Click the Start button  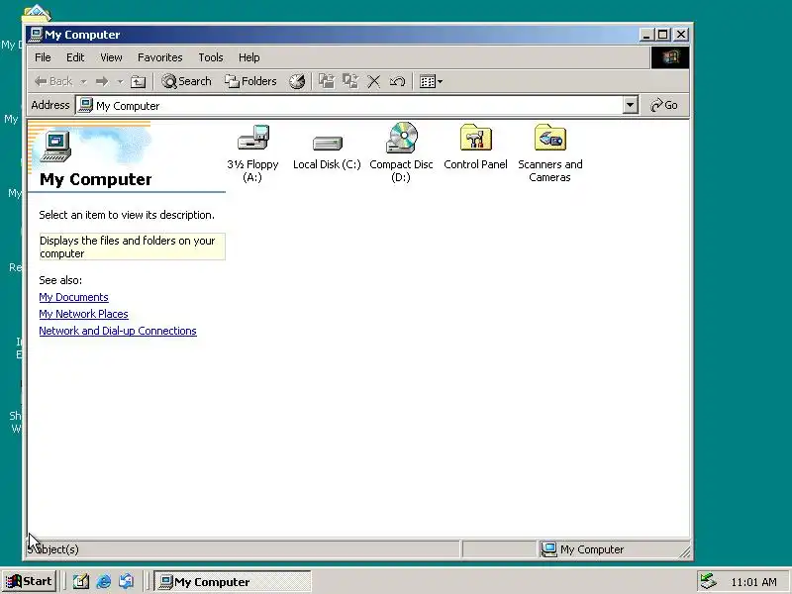coord(29,581)
